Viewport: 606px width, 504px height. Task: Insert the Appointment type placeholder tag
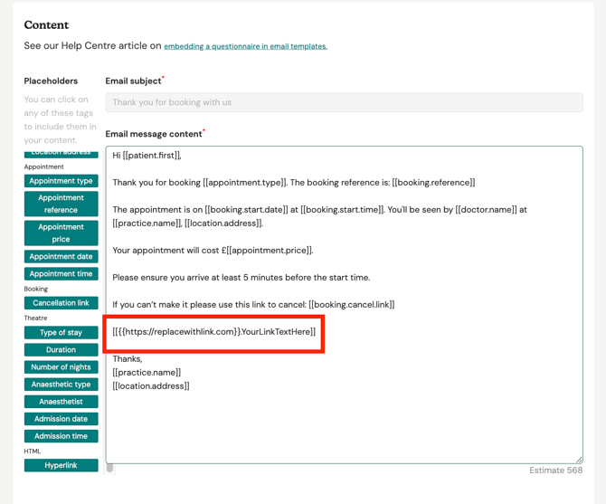61,181
